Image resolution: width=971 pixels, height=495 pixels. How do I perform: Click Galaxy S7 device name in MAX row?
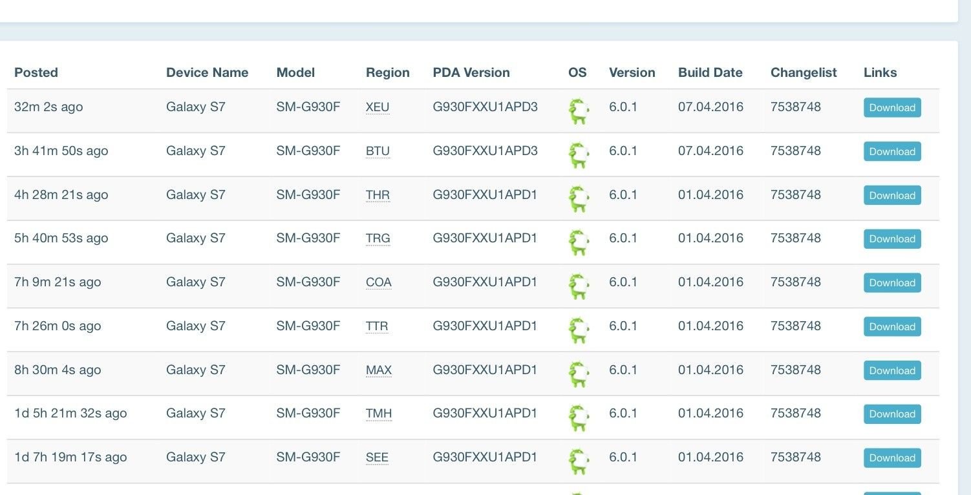[x=196, y=370]
